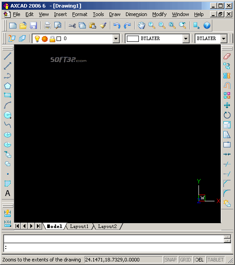Undo the last action
The width and height of the screenshot is (235, 265).
[x=117, y=25]
